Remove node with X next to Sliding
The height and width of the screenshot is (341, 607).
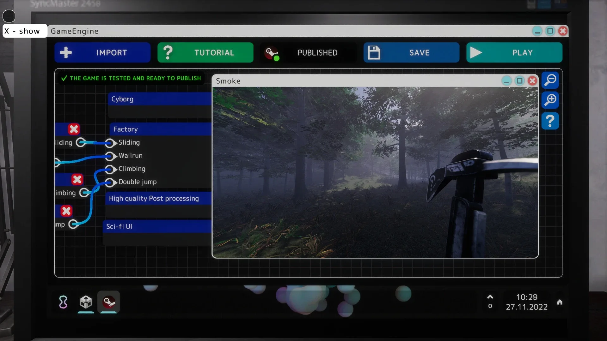74,129
